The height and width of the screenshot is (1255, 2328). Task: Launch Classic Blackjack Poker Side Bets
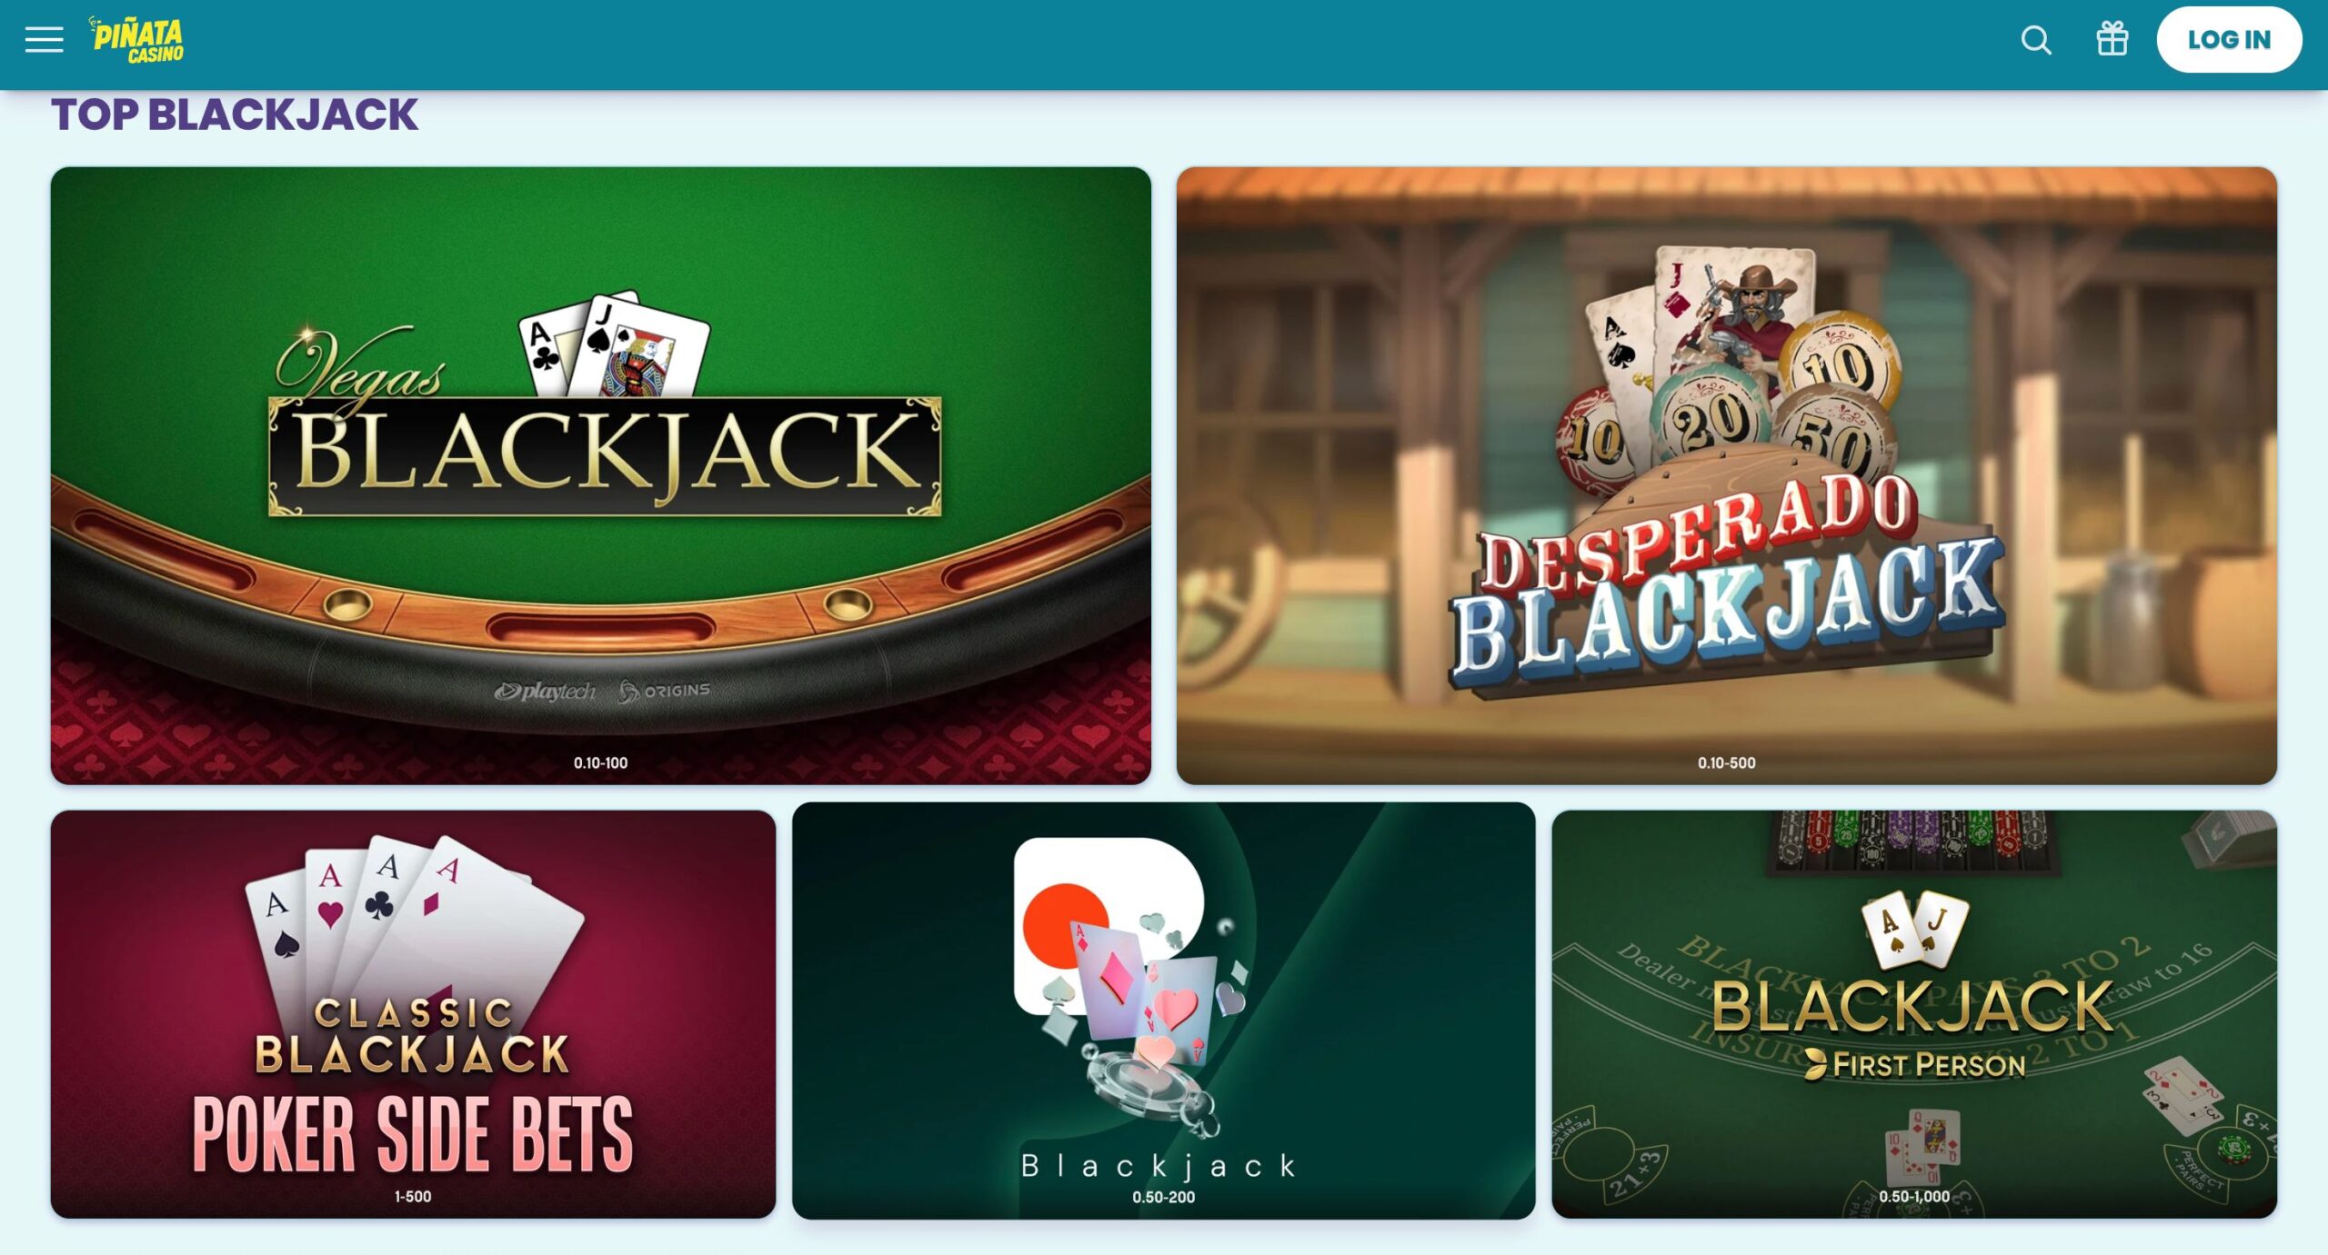point(413,1014)
